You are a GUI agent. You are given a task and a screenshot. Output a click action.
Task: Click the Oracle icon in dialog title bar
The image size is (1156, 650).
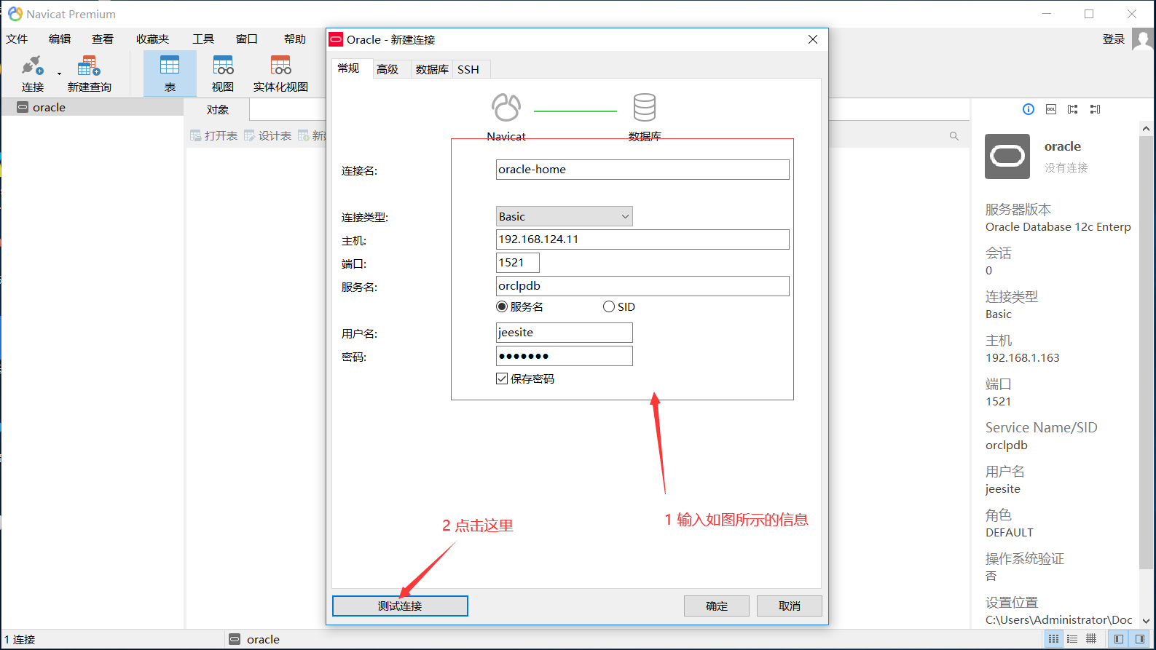click(x=336, y=39)
